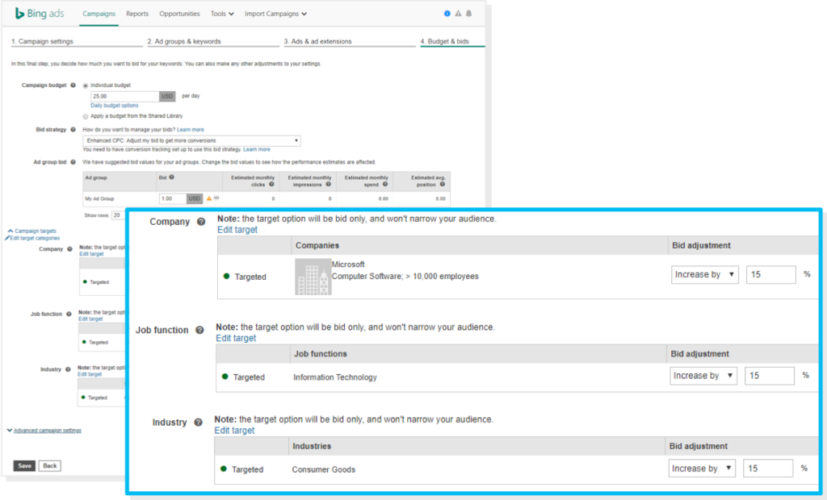Click the My Ad Group row name
Screen dimensions: 827x500
pos(99,198)
